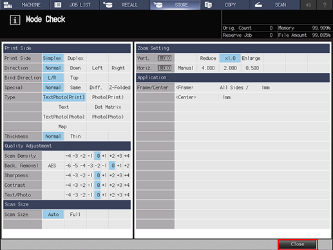The width and height of the screenshot is (333, 250).
Task: Select Duplex print side
Action: point(75,58)
